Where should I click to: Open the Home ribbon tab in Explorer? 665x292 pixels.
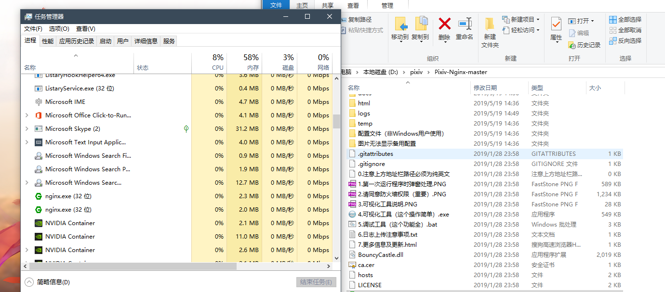point(302,5)
